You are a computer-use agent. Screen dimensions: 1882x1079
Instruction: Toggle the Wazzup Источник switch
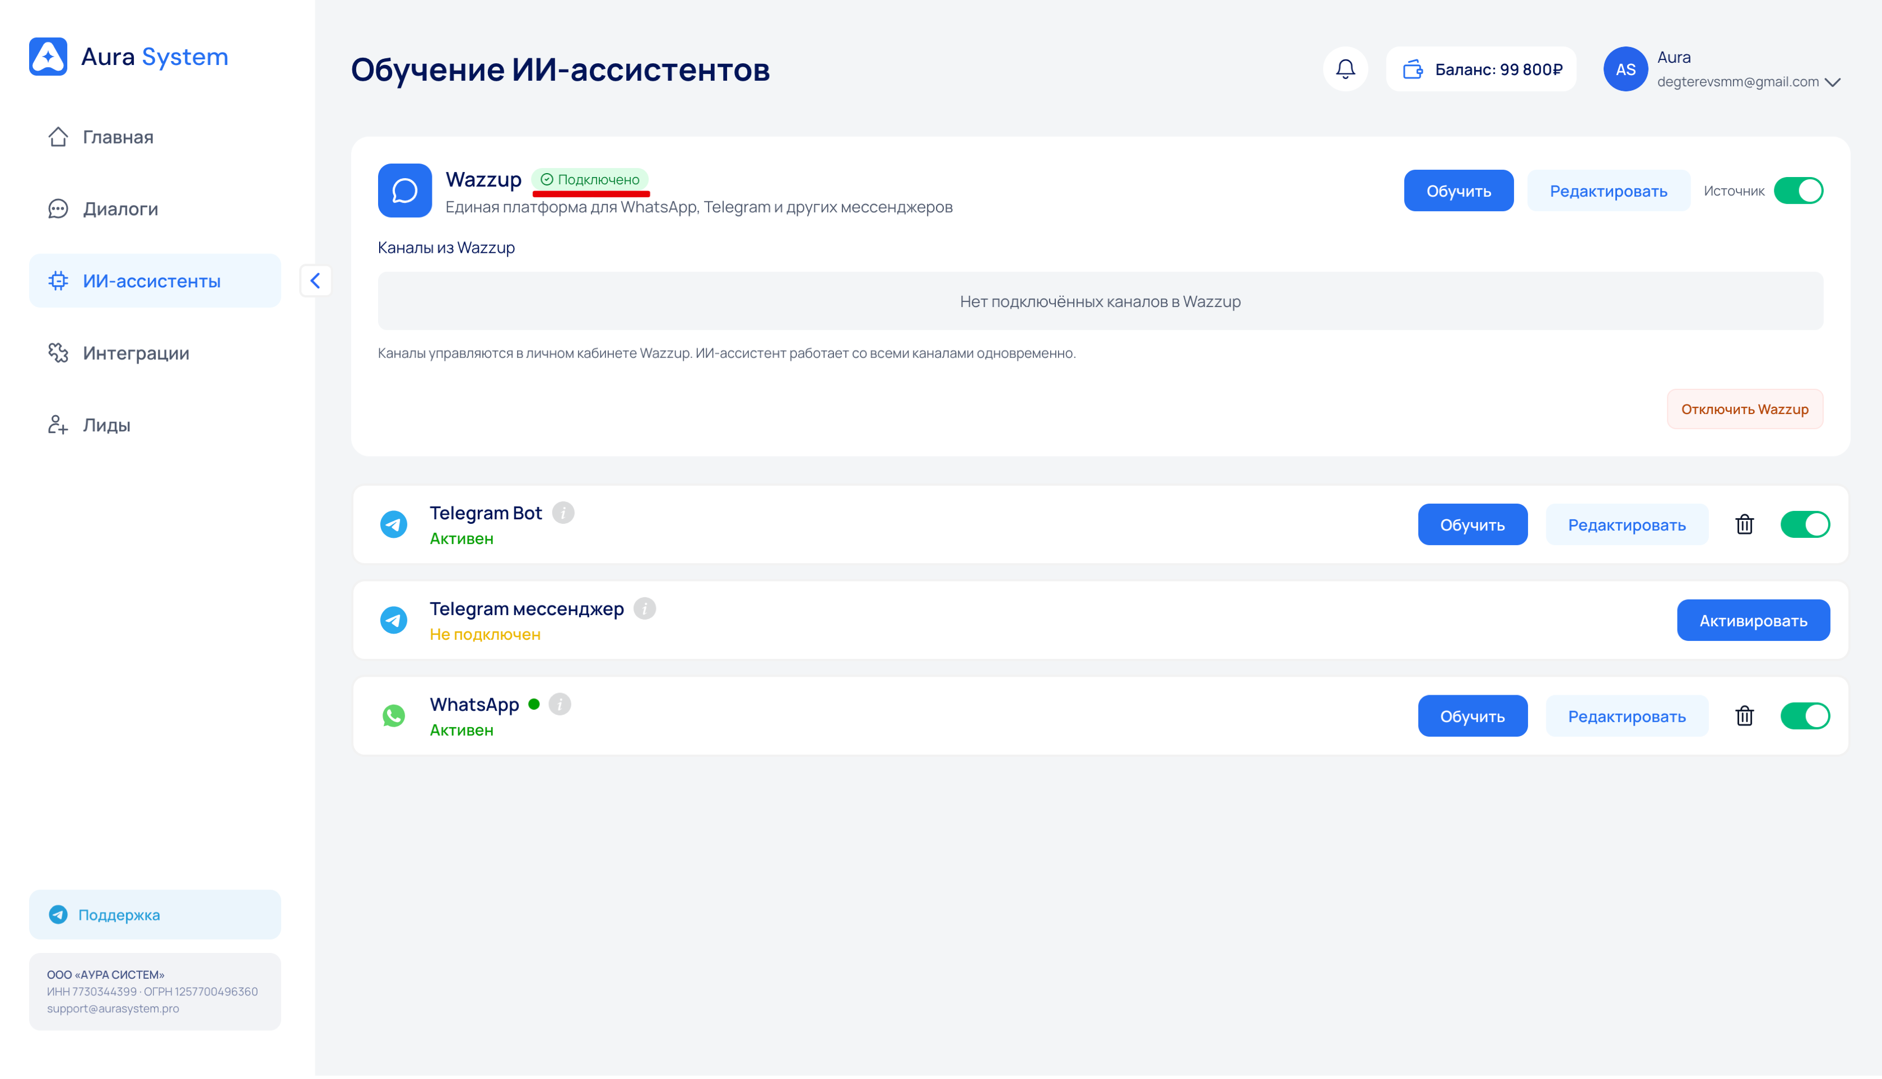click(x=1799, y=190)
